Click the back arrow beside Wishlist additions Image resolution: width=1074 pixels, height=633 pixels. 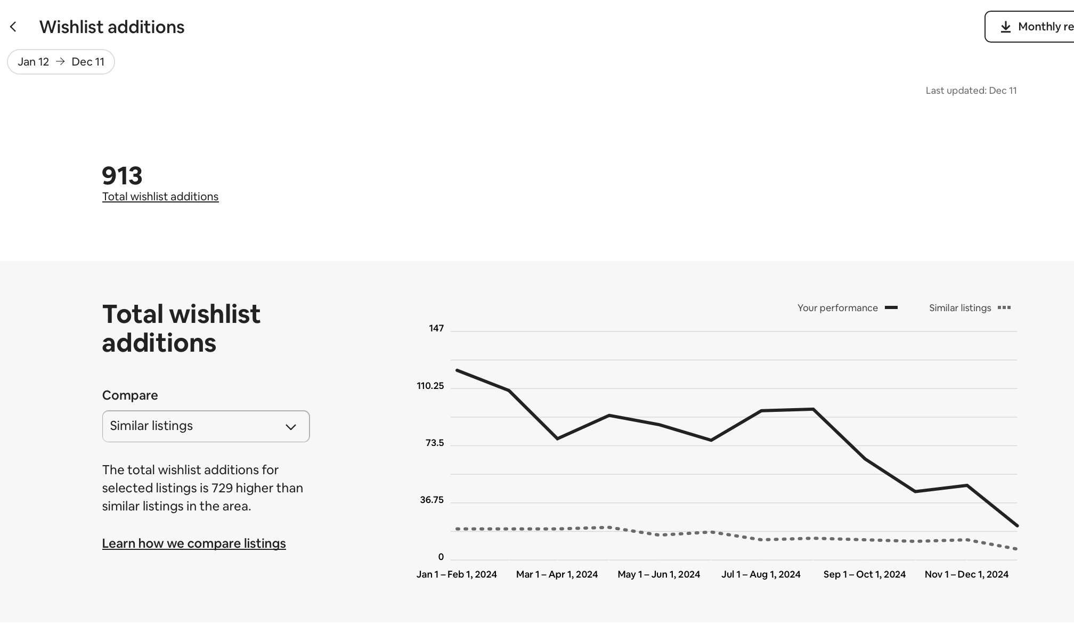click(x=13, y=27)
